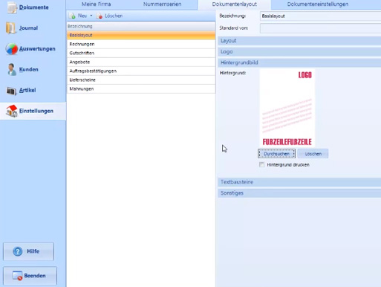Viewport: 381px width, 287px height.
Task: Click the Journal sidebar label
Action: point(28,28)
